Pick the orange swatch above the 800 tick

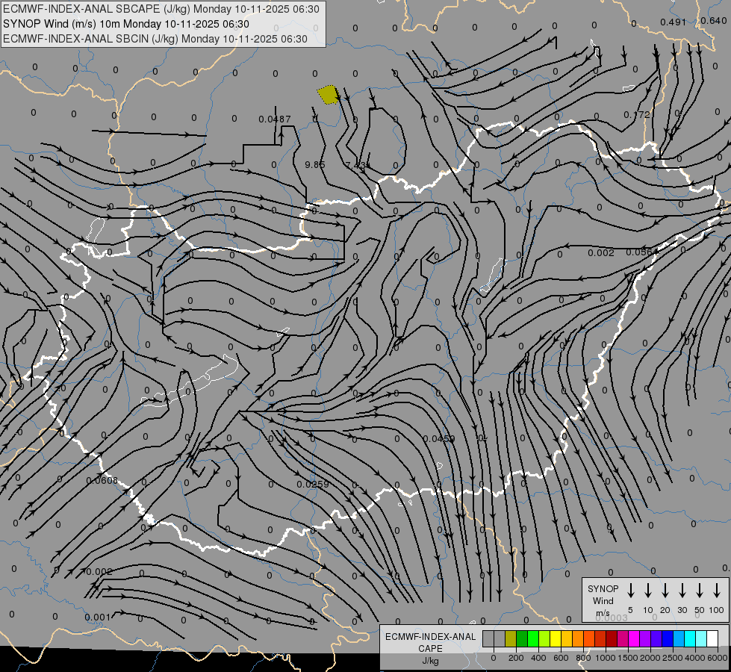[579, 638]
